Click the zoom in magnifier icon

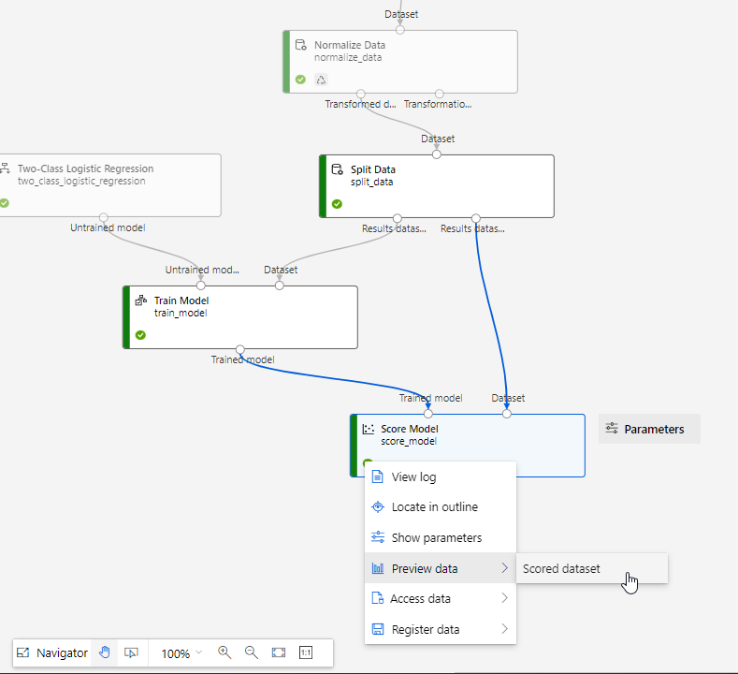point(224,652)
